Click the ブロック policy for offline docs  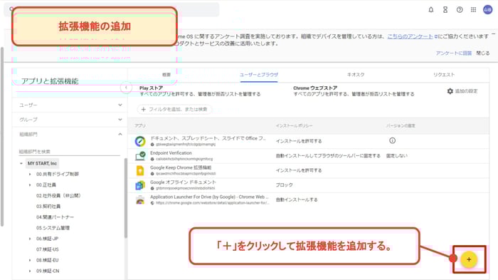point(285,185)
